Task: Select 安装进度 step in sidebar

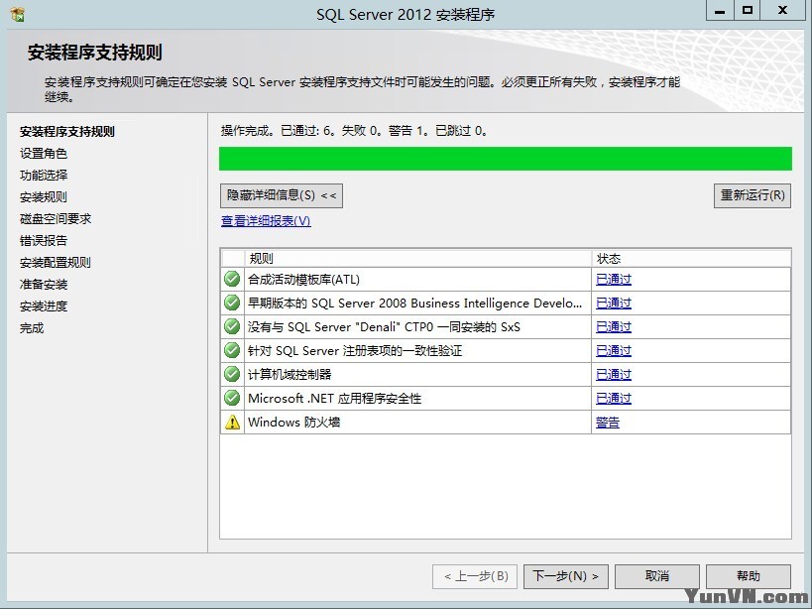Action: pos(44,306)
